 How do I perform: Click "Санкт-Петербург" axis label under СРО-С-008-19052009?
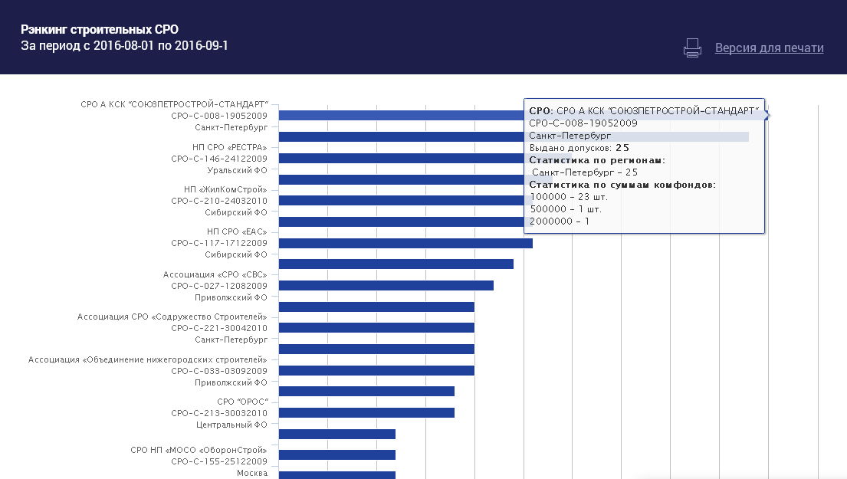231,127
